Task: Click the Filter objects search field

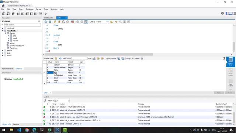Action: [22, 25]
